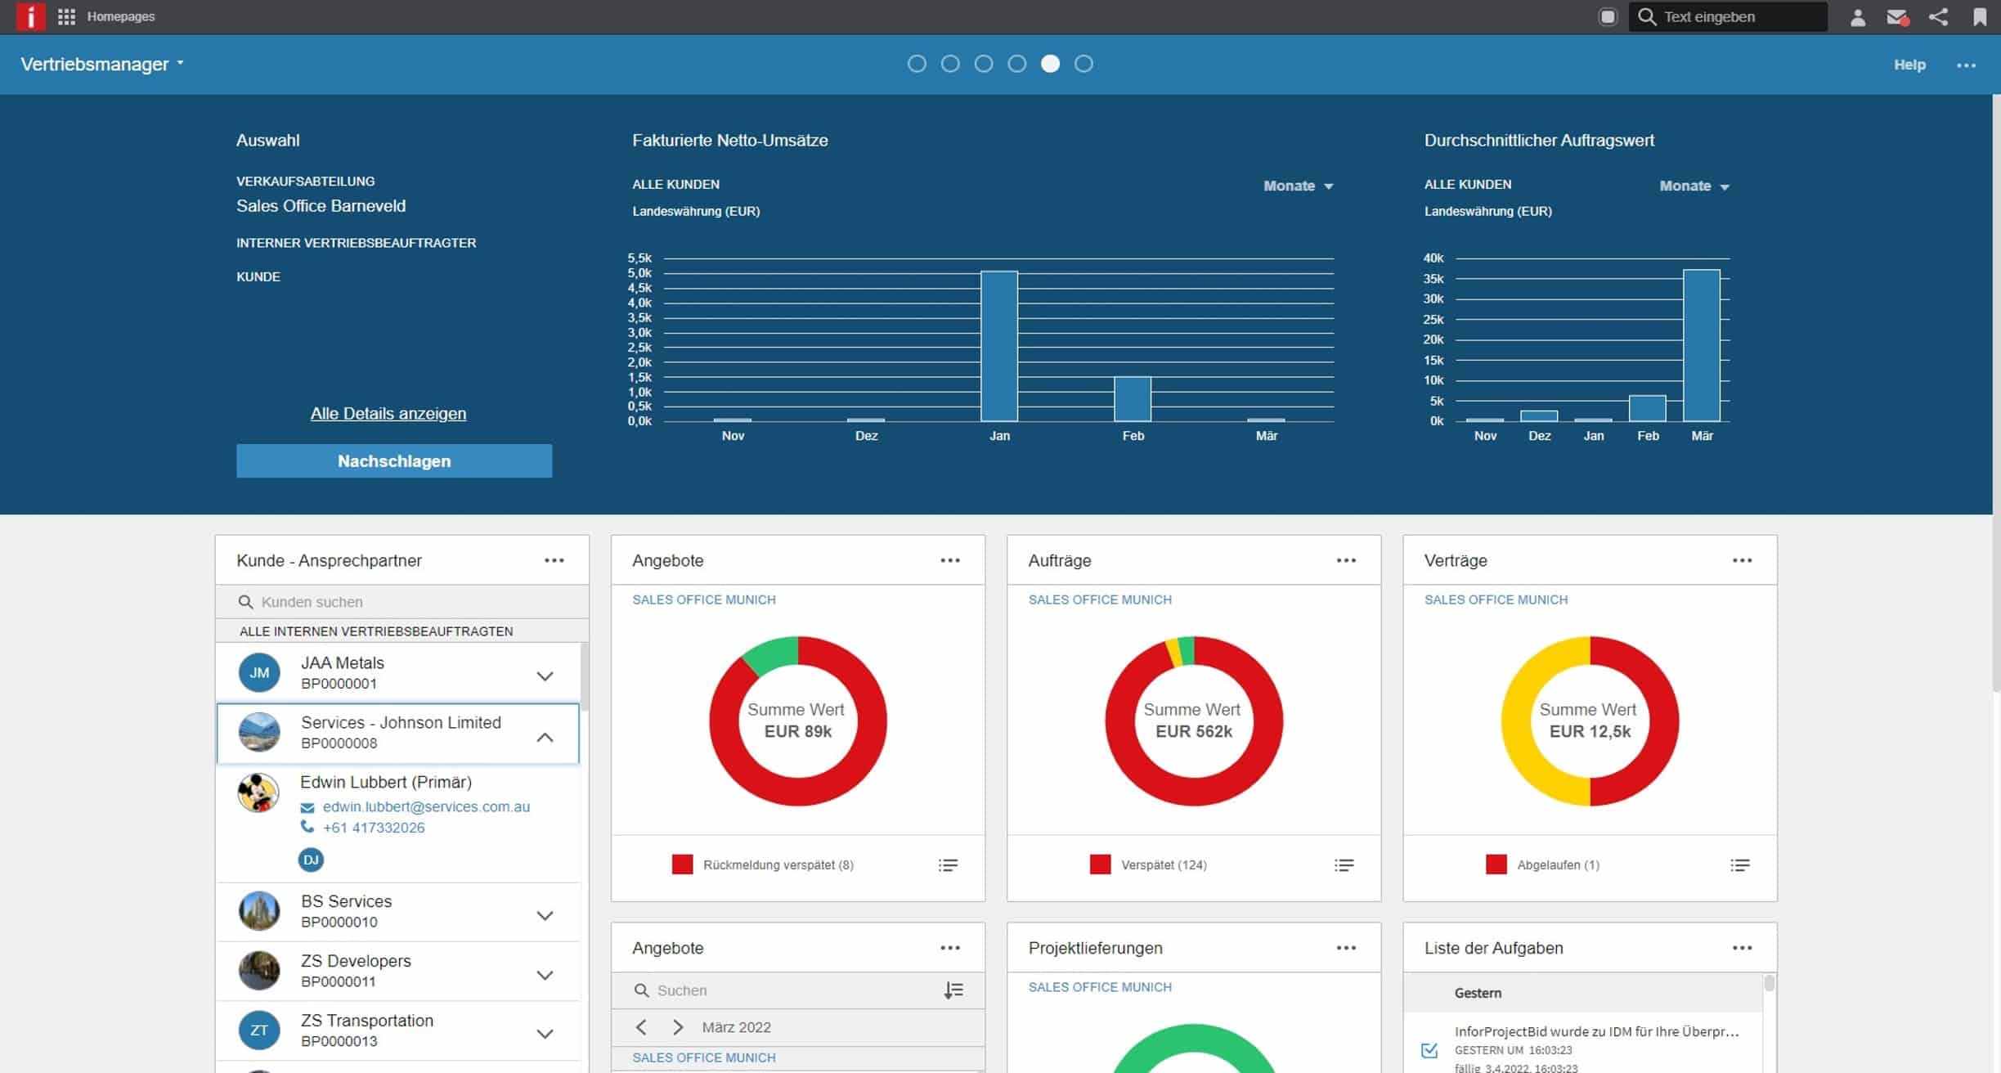The height and width of the screenshot is (1073, 2001).
Task: Show legend list icon in Aufträge widget
Action: [1344, 864]
